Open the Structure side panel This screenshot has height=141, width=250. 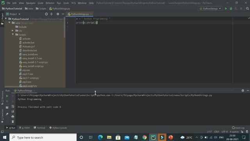pos(2,98)
